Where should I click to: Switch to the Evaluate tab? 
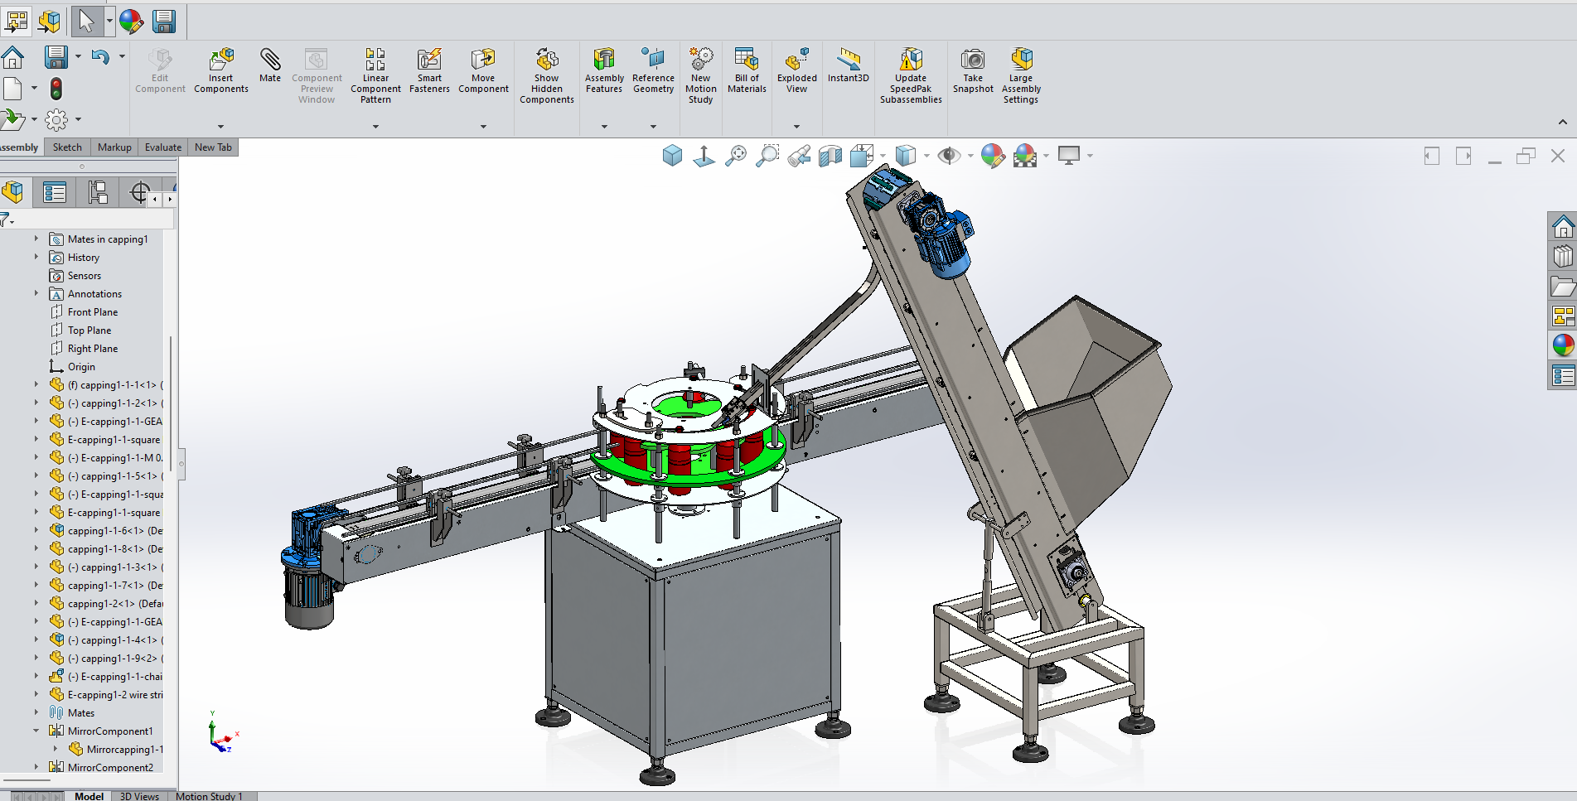163,147
